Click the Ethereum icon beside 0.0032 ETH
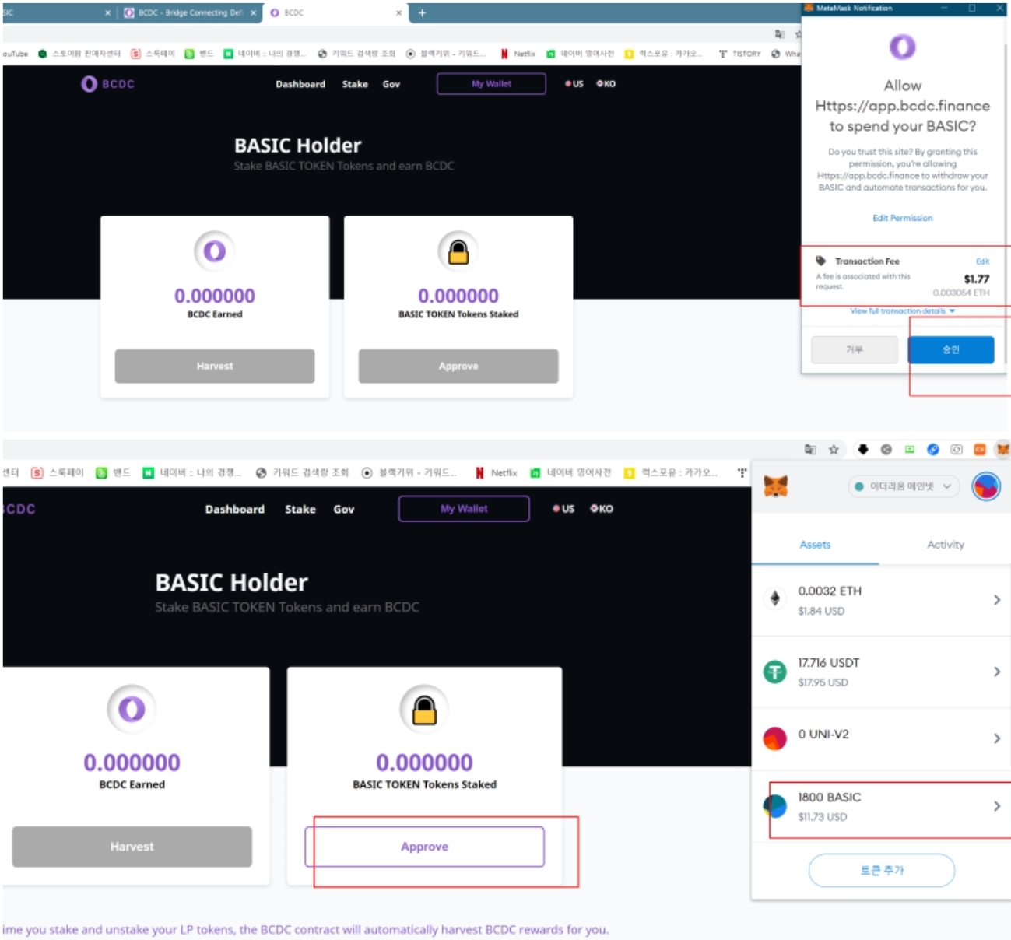1011x940 pixels. pyautogui.click(x=774, y=598)
